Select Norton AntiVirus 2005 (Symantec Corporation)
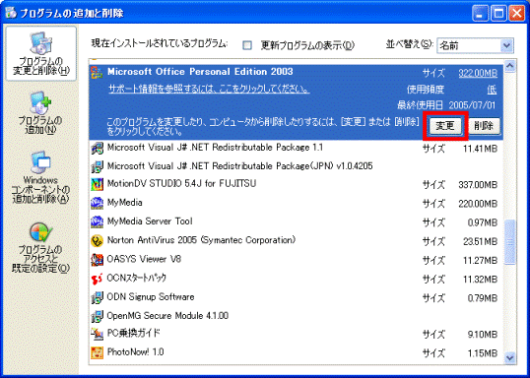 click(201, 240)
